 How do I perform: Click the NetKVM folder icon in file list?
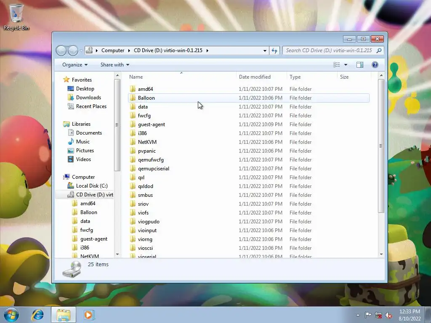(133, 142)
